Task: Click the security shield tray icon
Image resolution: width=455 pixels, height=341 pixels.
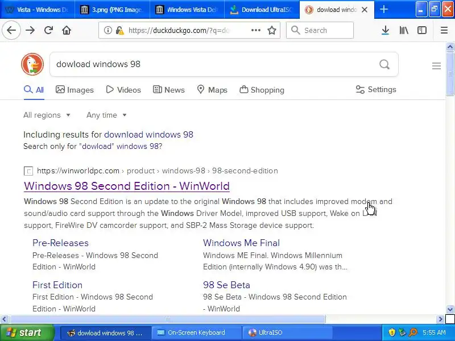Action: pos(392,332)
